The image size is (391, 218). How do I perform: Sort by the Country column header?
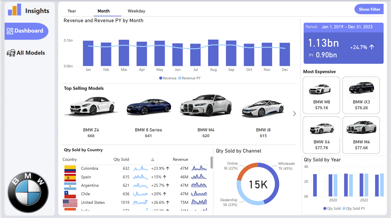pos(70,160)
